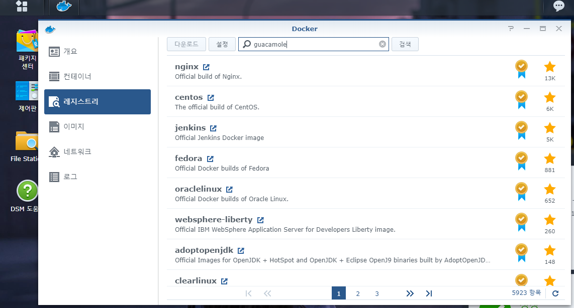
Task: Select the clearlinux image row
Action: tap(366, 278)
